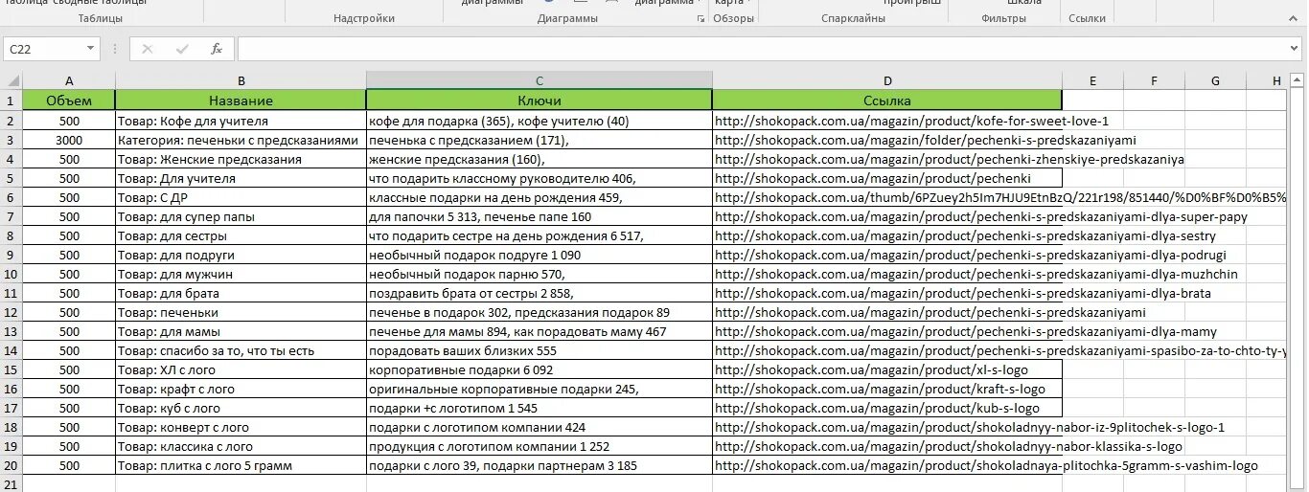
Task: Select cell Товар: для брата
Action: point(241,293)
